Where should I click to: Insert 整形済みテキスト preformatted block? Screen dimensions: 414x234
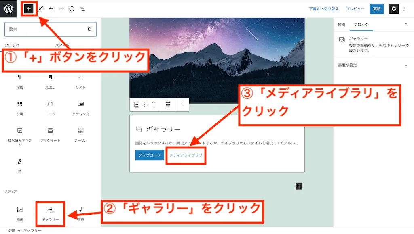20,137
